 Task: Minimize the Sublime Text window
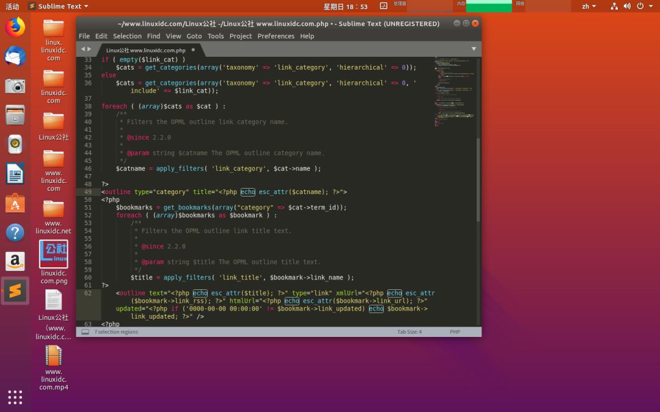[x=457, y=23]
